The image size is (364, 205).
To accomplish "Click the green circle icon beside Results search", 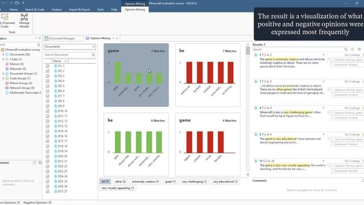I will pyautogui.click(x=353, y=50).
